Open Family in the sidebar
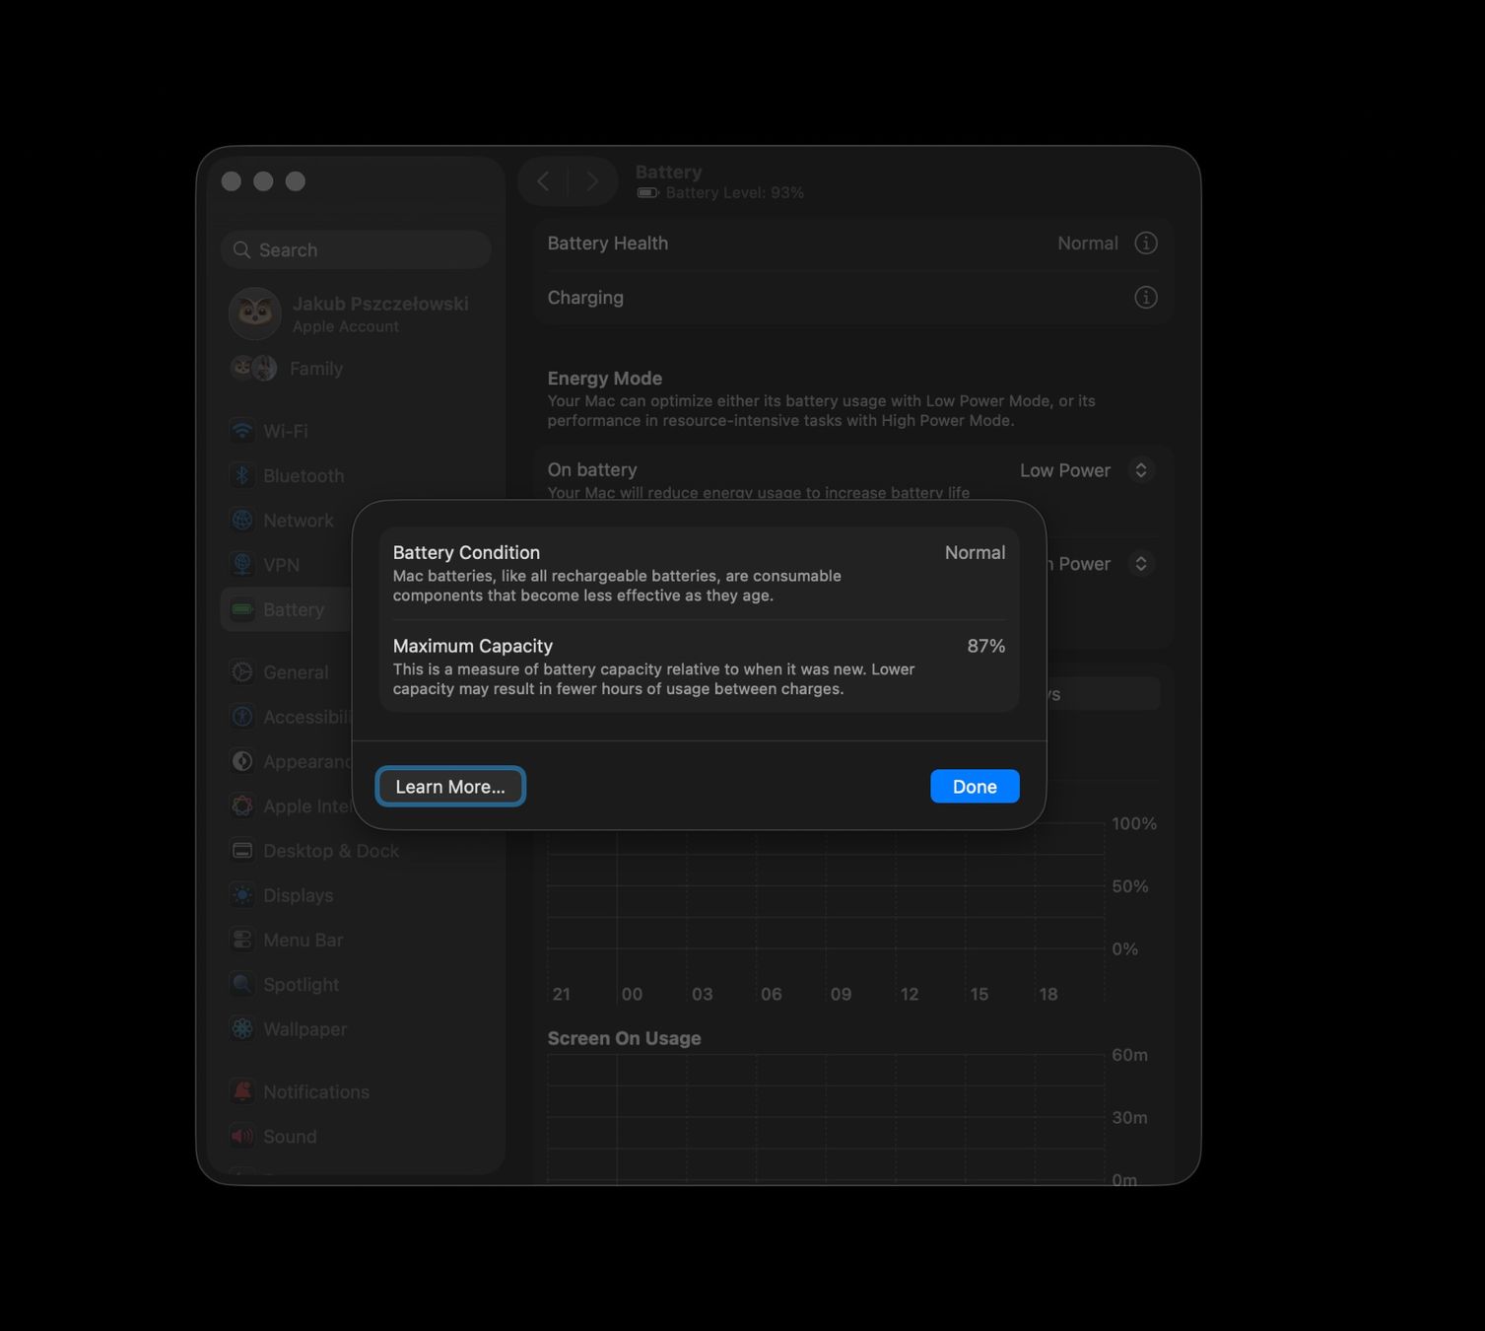Image resolution: width=1485 pixels, height=1331 pixels. pyautogui.click(x=316, y=368)
